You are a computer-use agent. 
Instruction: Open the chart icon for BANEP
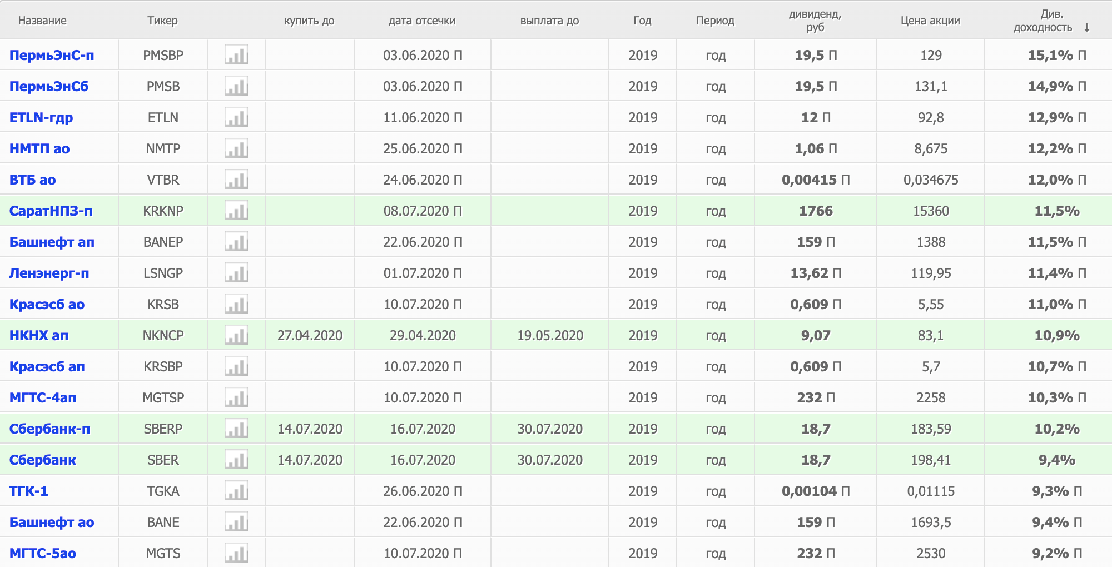[x=236, y=242]
